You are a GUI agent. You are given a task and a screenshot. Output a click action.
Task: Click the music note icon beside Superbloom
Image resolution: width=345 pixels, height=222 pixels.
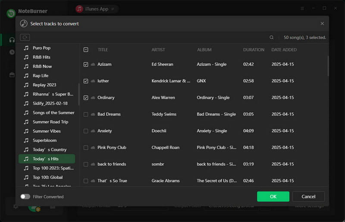[x=26, y=140]
